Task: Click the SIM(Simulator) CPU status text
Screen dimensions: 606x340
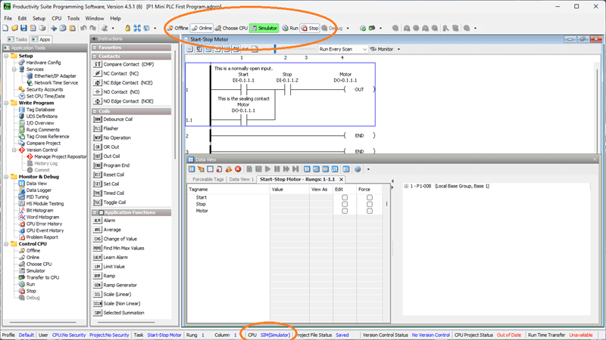Action: [275, 335]
